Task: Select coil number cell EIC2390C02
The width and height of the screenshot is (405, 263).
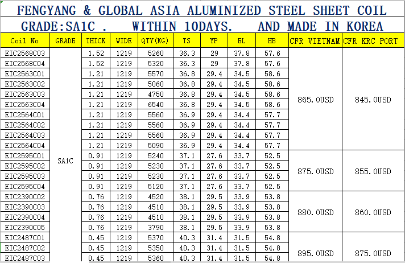Action: tap(25, 196)
